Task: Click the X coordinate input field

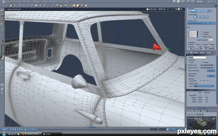Action: pos(193,32)
